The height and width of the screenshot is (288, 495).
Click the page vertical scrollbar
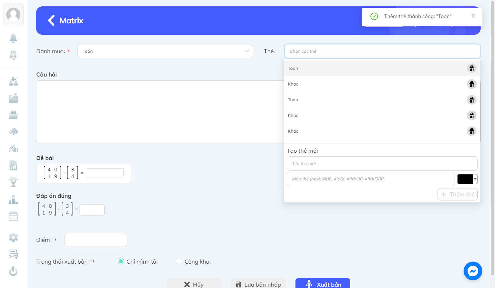point(492,138)
